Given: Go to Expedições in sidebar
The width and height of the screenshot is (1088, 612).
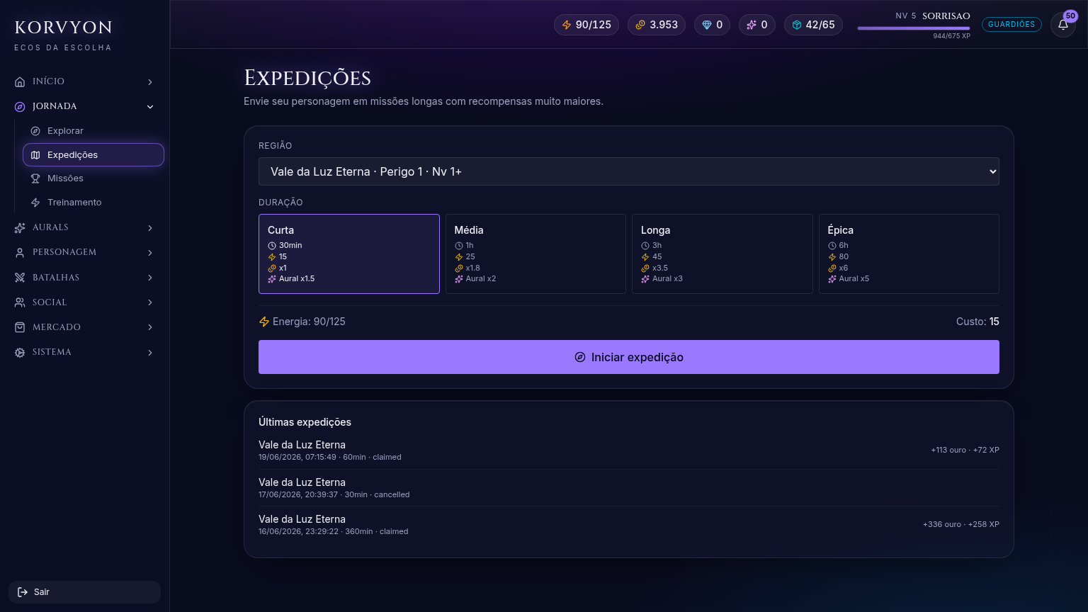Looking at the screenshot, I should click(93, 155).
